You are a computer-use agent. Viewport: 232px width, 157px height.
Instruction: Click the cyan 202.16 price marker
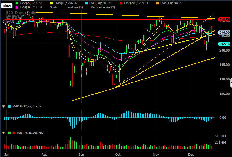pyautogui.click(x=224, y=44)
